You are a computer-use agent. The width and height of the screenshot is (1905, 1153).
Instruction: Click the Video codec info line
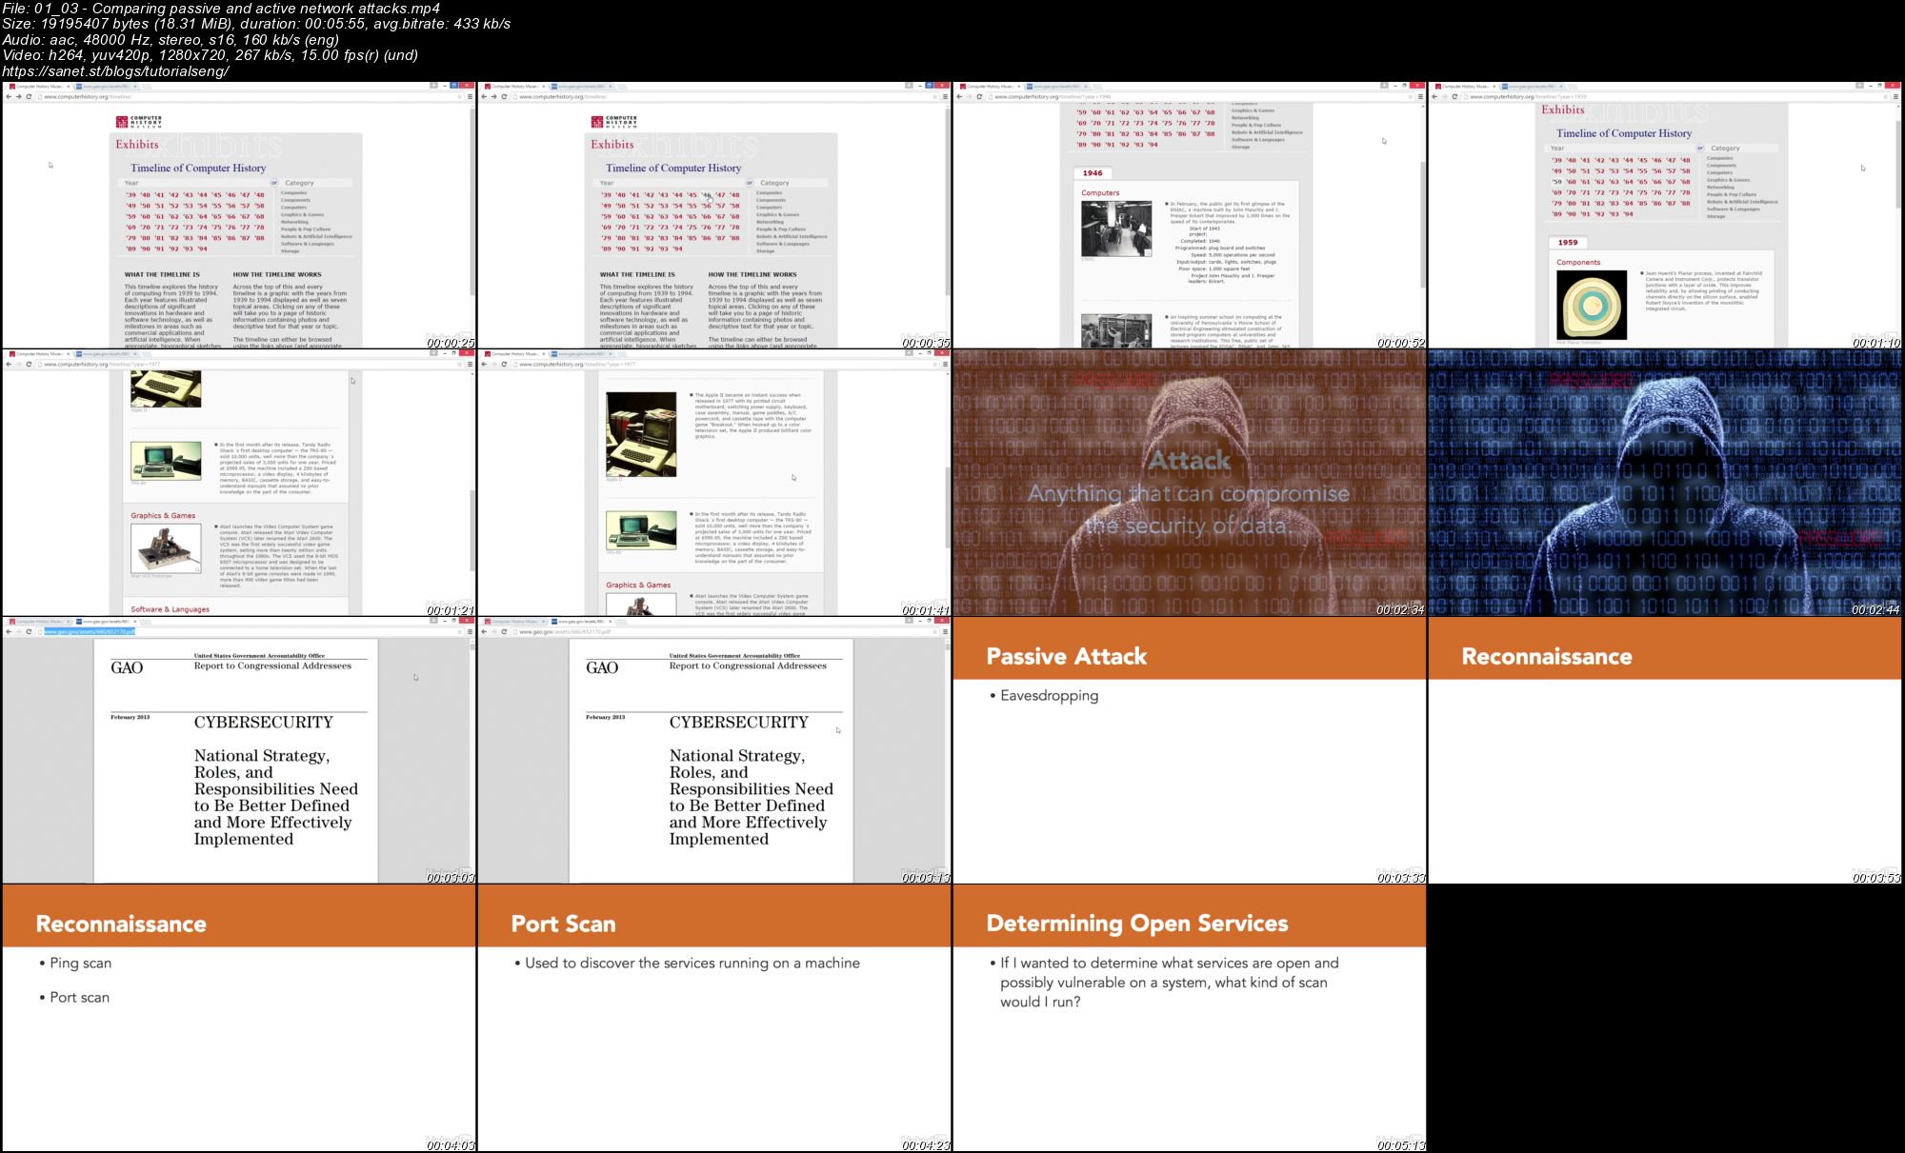point(210,55)
